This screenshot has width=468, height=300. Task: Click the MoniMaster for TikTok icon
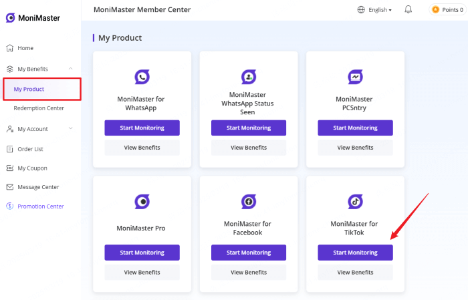(355, 202)
